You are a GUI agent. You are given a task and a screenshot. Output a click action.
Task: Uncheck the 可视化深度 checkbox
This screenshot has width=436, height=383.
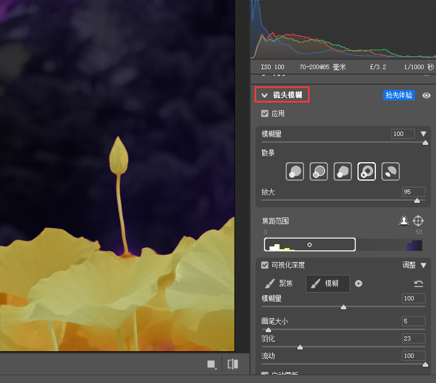(264, 265)
